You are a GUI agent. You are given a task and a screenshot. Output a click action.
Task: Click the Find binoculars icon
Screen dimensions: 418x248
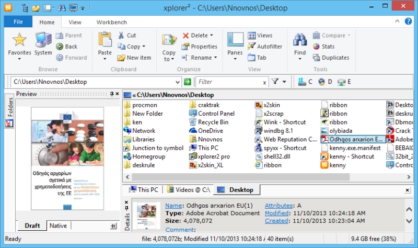pos(300,40)
